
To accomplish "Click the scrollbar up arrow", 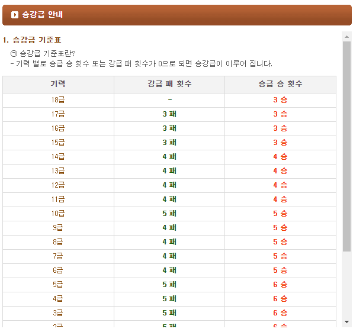I will click(x=346, y=37).
